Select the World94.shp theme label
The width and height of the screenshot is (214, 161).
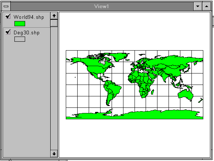pos(29,17)
